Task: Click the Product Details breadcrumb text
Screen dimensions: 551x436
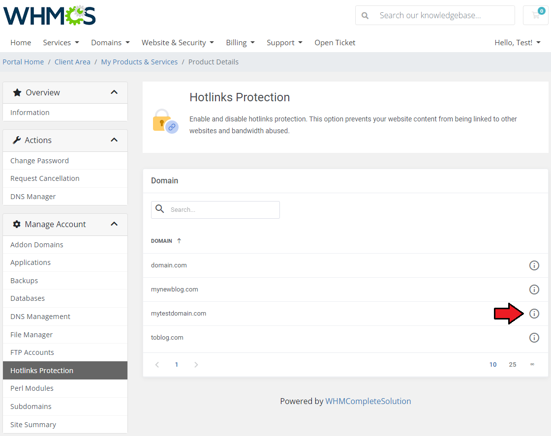Action: (214, 62)
